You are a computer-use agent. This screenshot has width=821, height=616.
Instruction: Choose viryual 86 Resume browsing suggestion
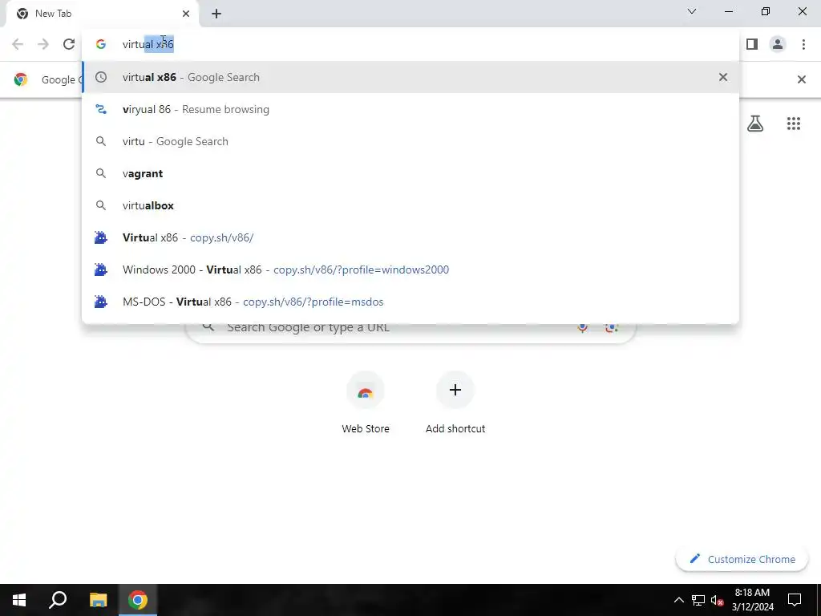point(410,109)
